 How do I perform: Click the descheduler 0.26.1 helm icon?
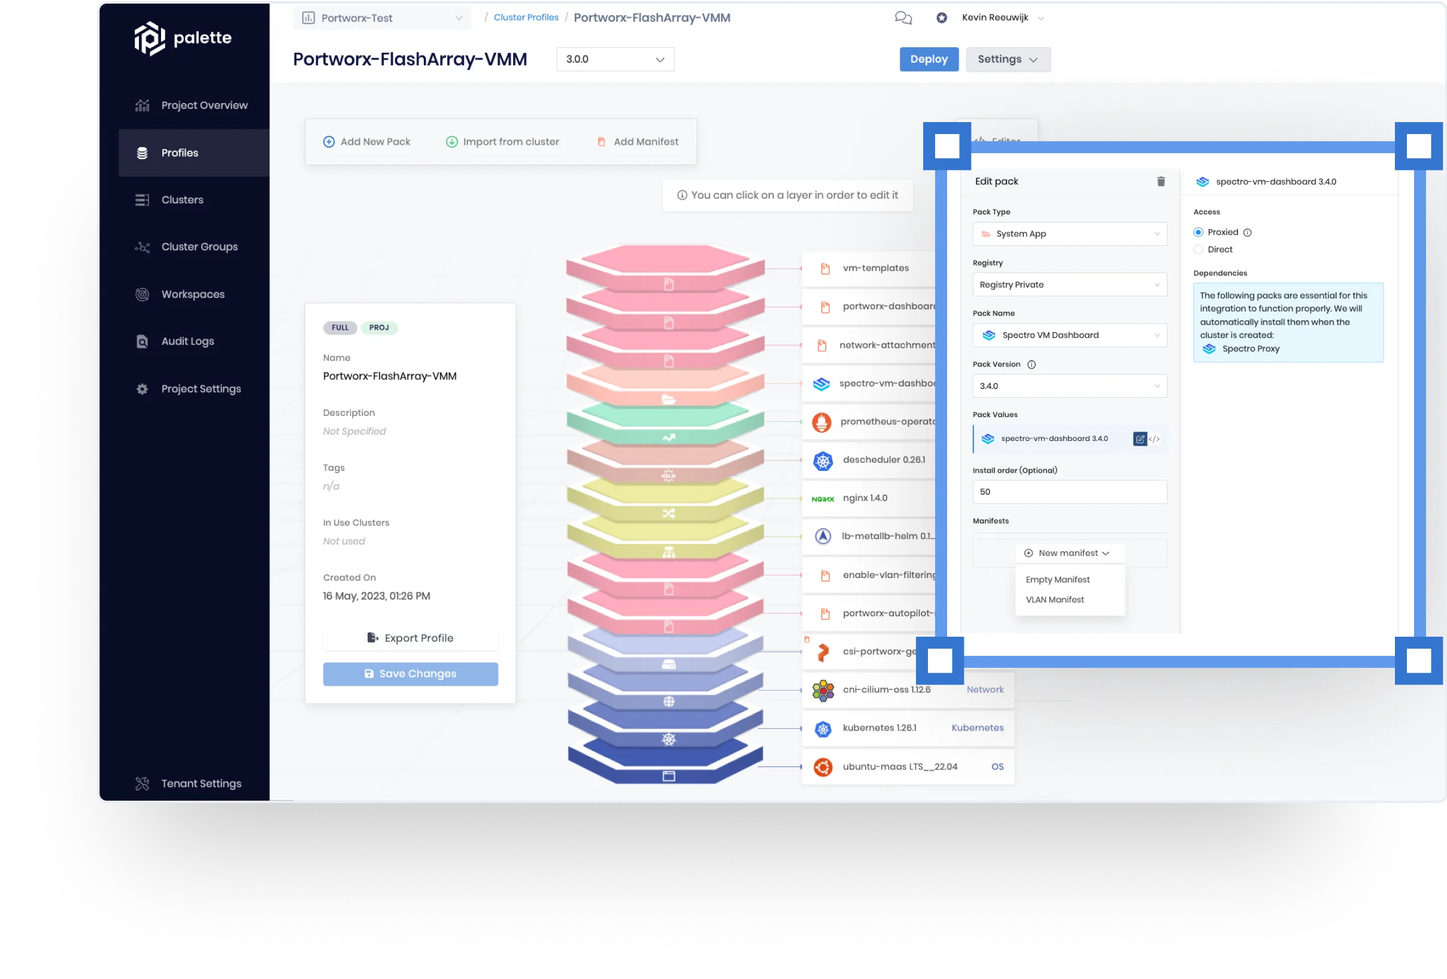[x=823, y=461]
